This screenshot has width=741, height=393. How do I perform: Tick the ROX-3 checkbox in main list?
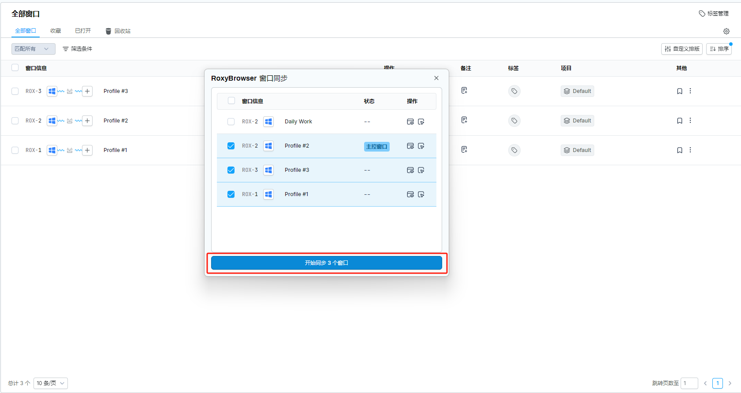pyautogui.click(x=15, y=91)
